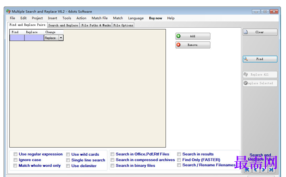
Task: Go to next result arrow
Action: (263, 170)
